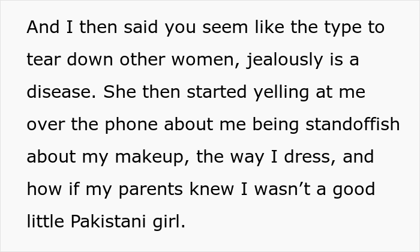
Task: Click the word 'makeup' in the text
Action: pos(152,157)
